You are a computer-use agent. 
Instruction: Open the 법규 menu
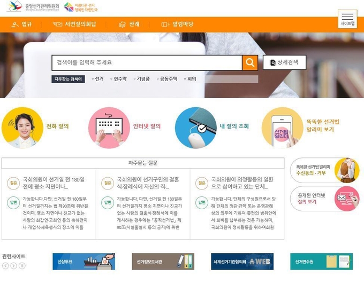click(21, 24)
